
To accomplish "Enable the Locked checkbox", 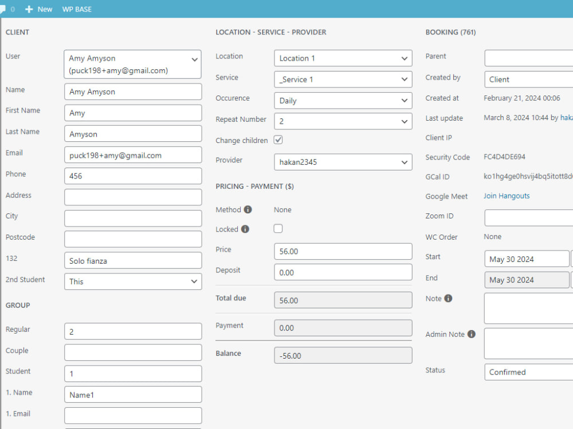I will [278, 228].
